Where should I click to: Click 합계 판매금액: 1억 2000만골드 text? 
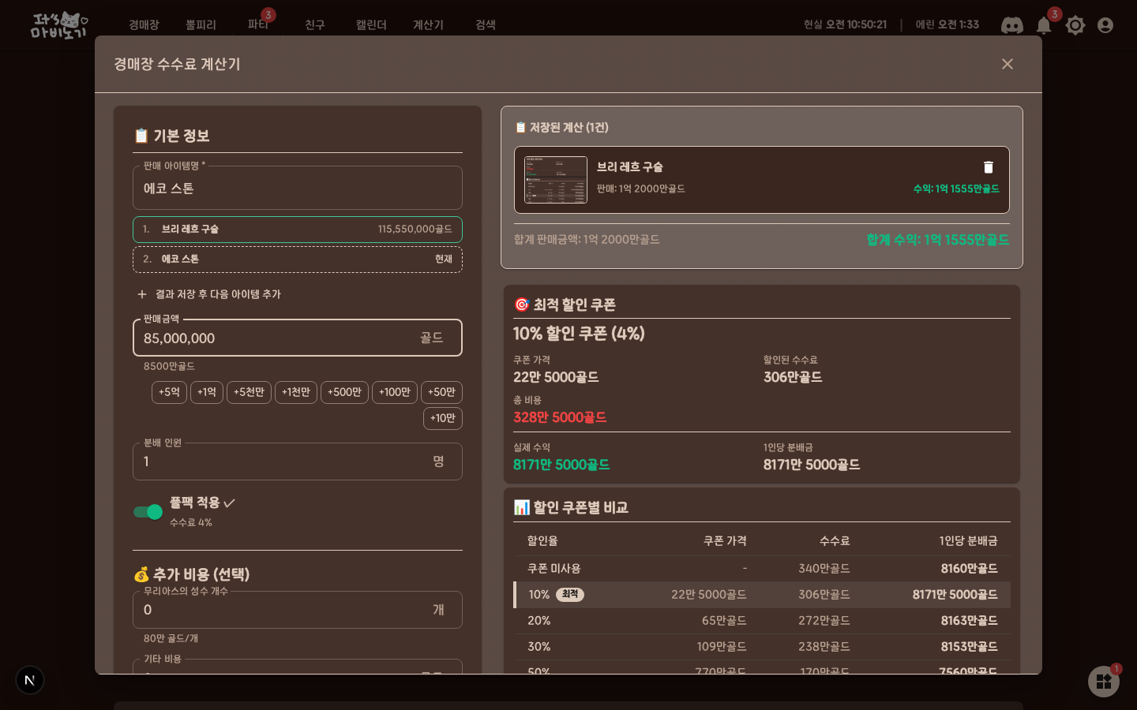coord(587,240)
